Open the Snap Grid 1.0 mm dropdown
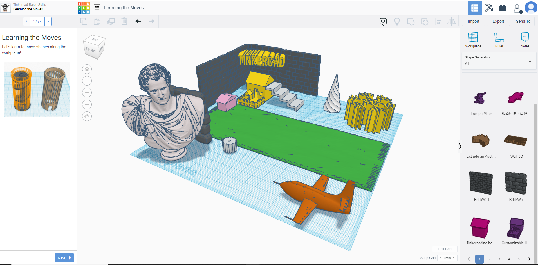 447,258
